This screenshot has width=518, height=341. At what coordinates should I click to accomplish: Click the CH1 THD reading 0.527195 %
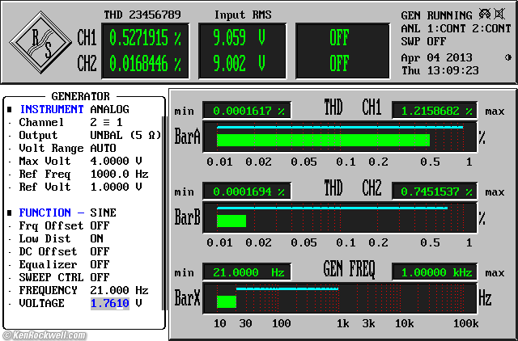146,38
